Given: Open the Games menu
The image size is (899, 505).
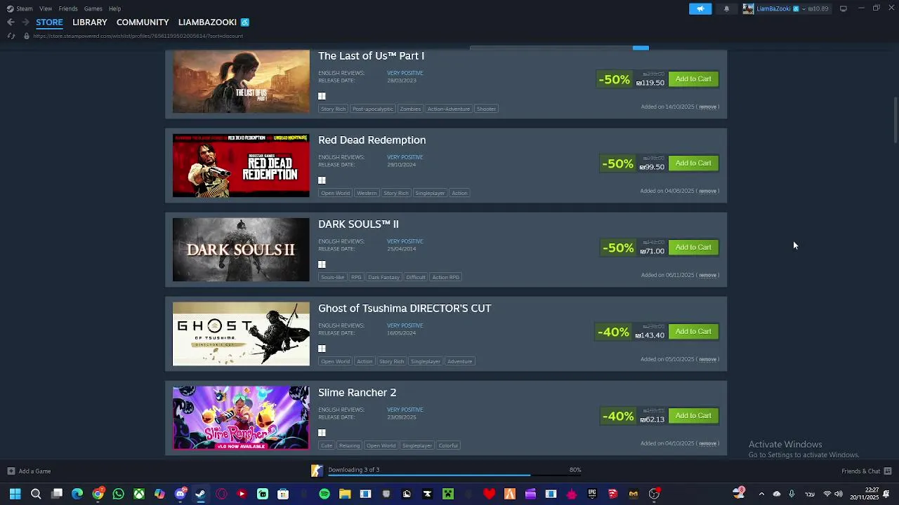Looking at the screenshot, I should tap(93, 8).
